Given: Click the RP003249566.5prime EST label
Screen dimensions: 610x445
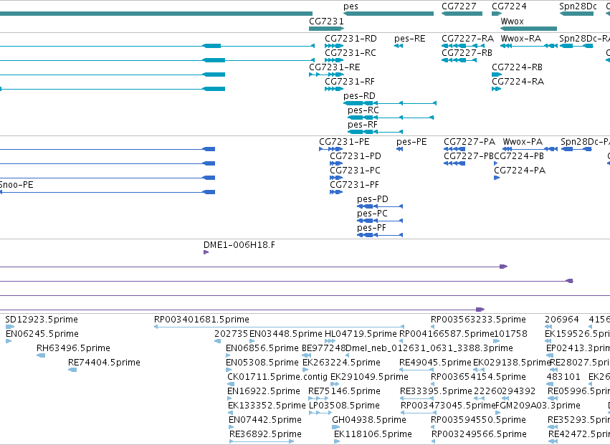Looking at the screenshot, I should (x=479, y=434).
